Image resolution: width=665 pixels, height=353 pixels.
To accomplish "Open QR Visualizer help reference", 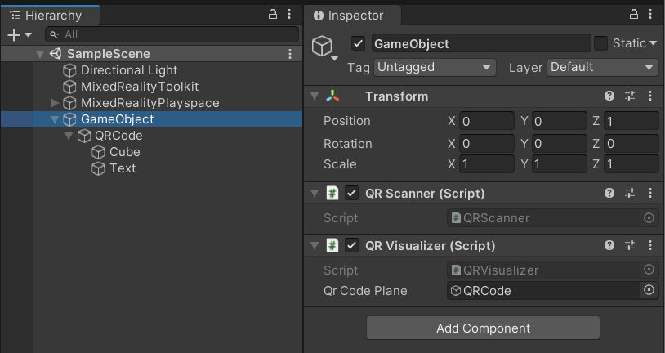I will click(x=609, y=245).
